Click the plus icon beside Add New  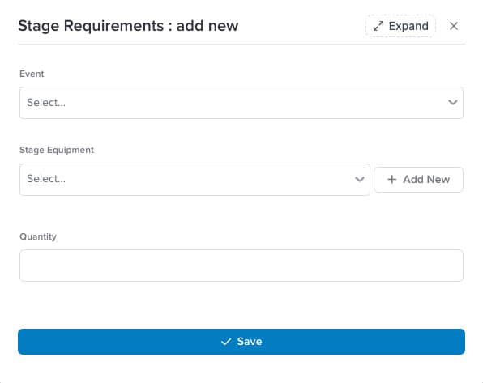click(391, 179)
